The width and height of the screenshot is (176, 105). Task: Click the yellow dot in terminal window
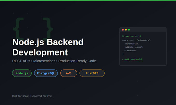point(126,30)
